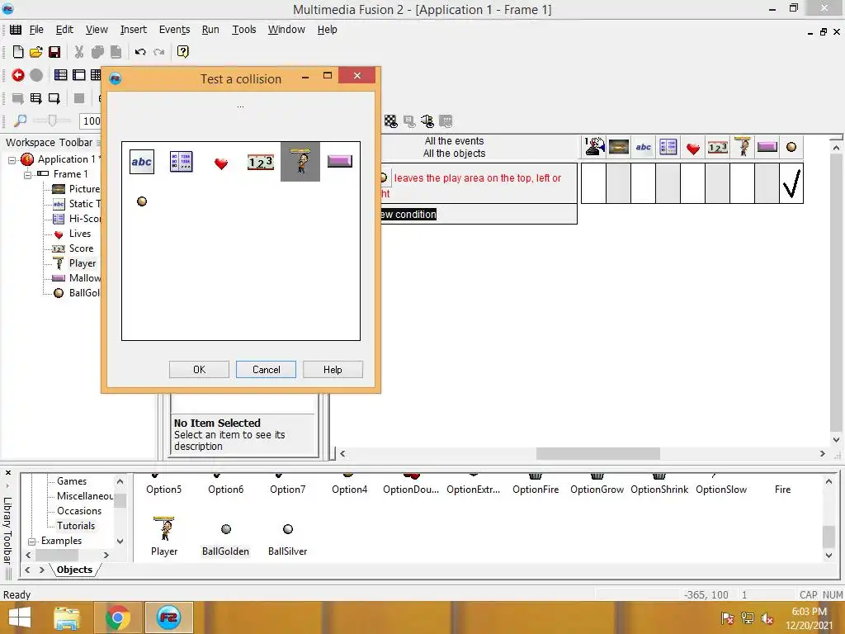The height and width of the screenshot is (634, 845).
Task: Select the Lives item in workspace tree
Action: 80,234
